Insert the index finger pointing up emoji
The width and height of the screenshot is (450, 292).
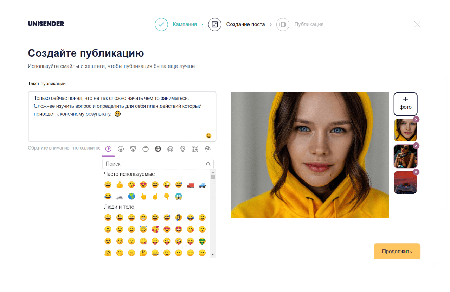click(155, 196)
